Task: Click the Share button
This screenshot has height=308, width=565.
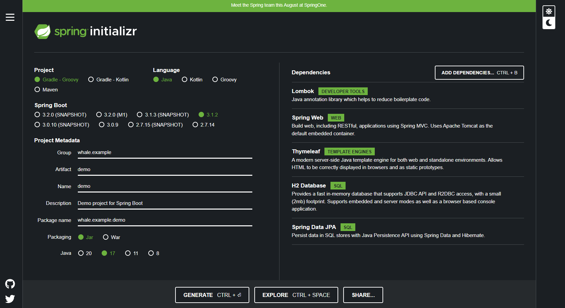Action: coord(363,295)
